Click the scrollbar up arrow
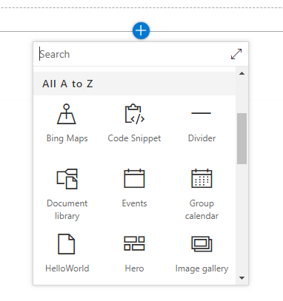 (242, 73)
